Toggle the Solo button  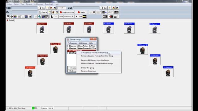point(80,17)
